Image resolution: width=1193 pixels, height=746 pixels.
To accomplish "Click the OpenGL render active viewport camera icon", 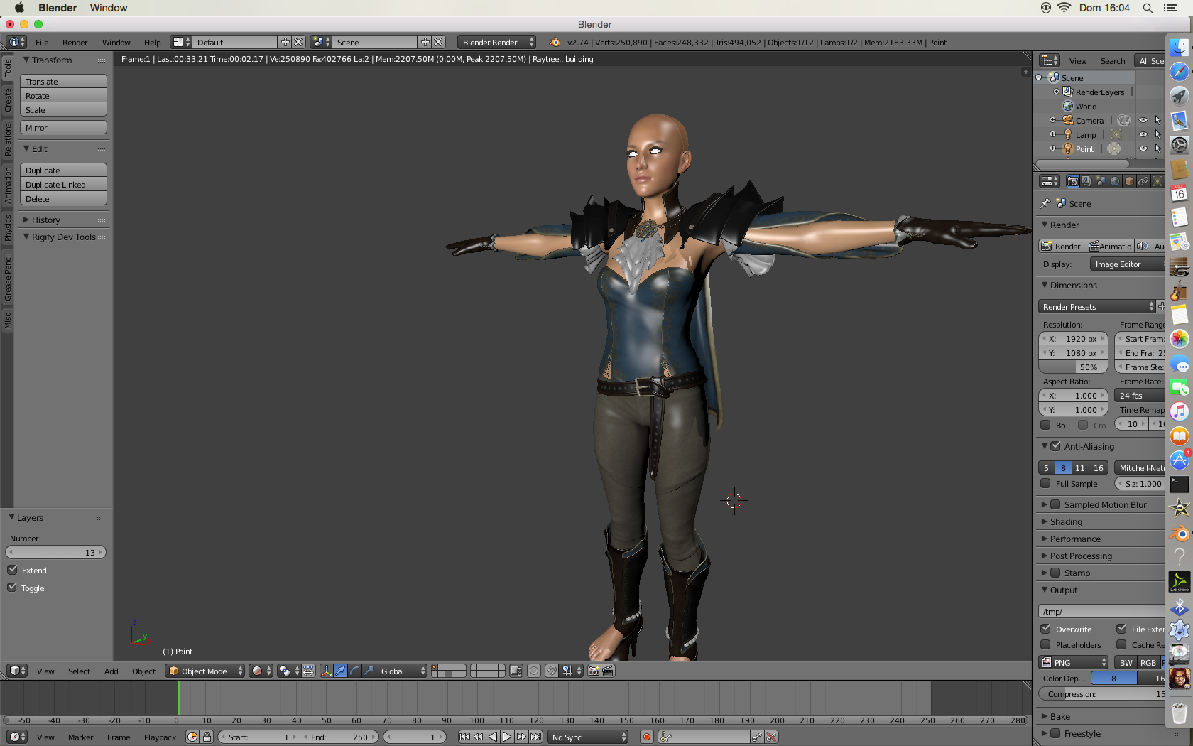I will point(594,671).
